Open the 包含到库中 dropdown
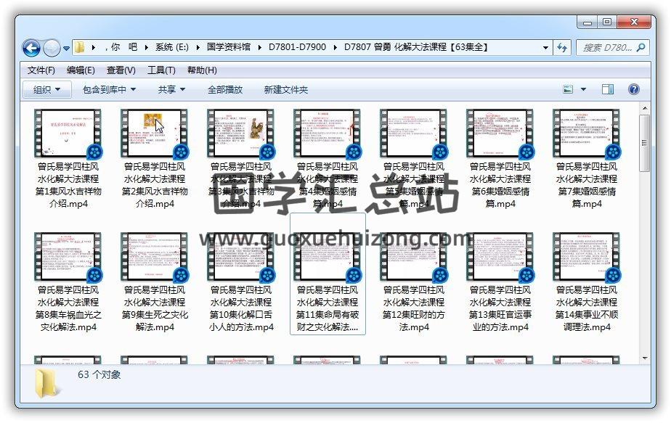The image size is (671, 423). [109, 89]
